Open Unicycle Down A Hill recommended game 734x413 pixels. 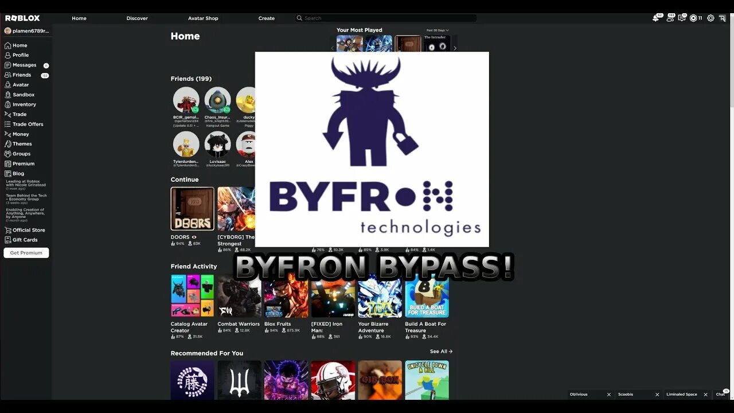(x=427, y=380)
